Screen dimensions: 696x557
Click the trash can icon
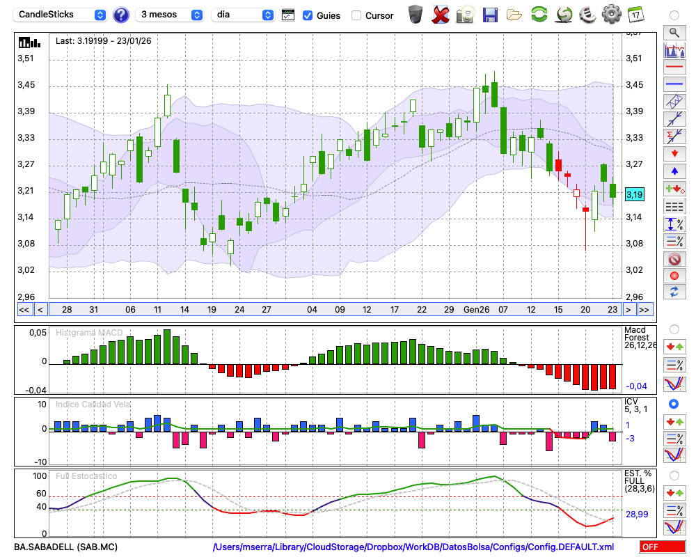point(416,15)
